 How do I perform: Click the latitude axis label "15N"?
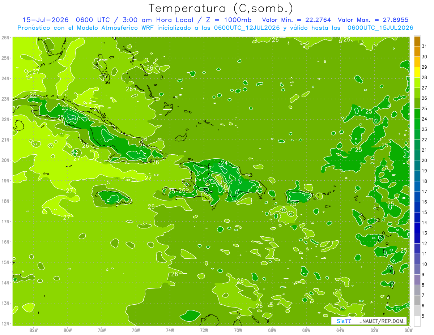5,262
